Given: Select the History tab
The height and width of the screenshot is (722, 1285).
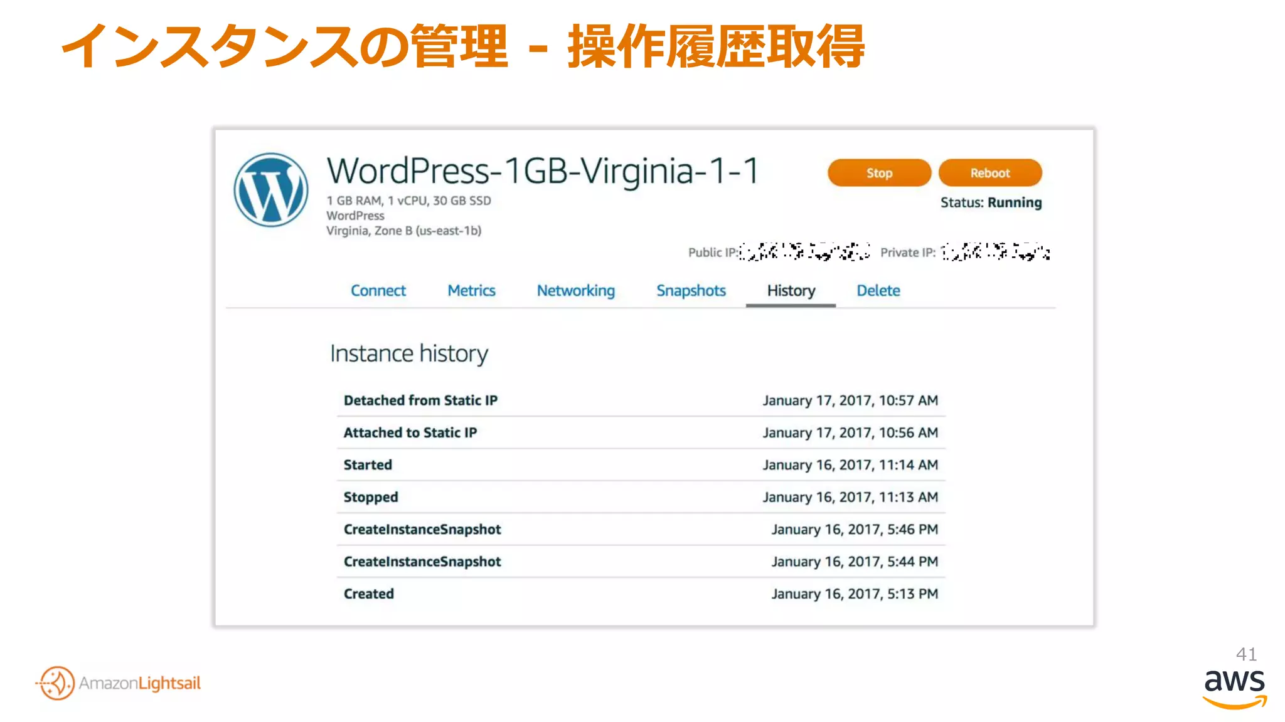Looking at the screenshot, I should (x=791, y=291).
